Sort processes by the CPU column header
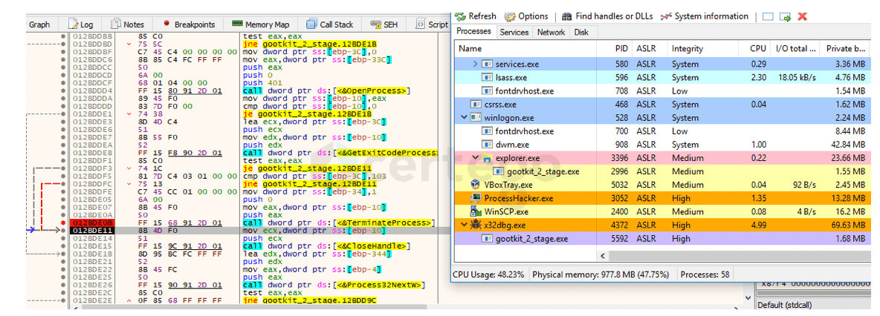This screenshot has height=316, width=880. [x=757, y=49]
